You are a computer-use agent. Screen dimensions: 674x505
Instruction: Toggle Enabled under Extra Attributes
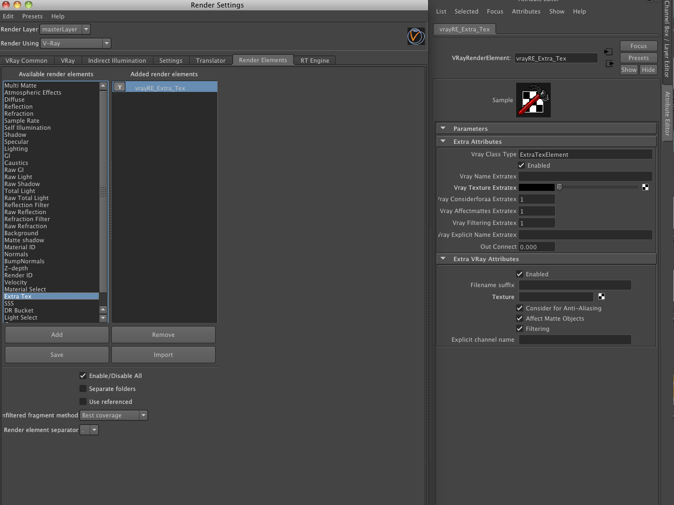click(521, 165)
